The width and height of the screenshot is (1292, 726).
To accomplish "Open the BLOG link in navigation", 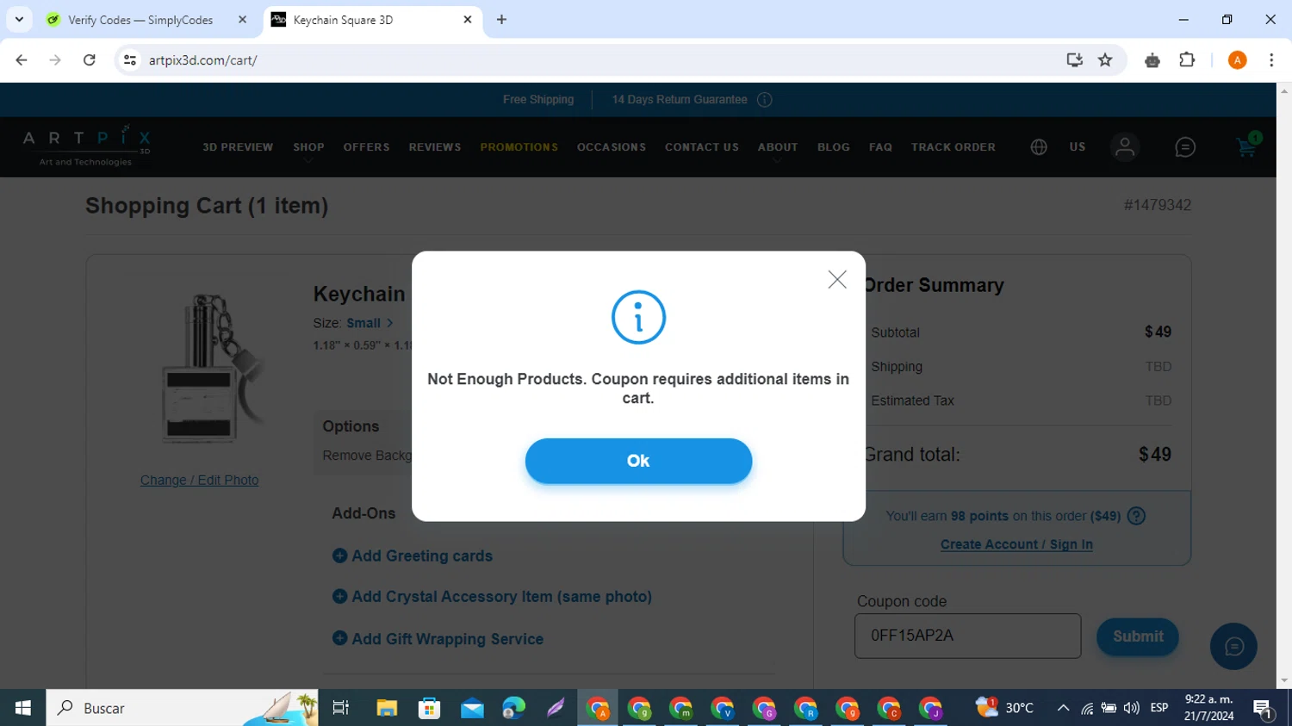I will [x=834, y=147].
